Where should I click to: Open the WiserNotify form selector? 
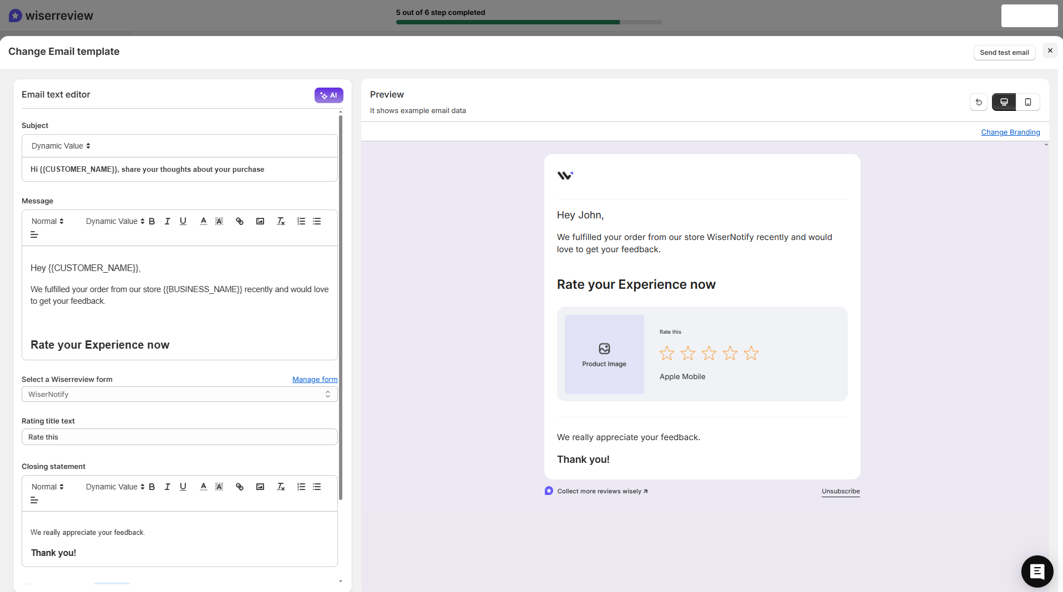[x=179, y=394]
